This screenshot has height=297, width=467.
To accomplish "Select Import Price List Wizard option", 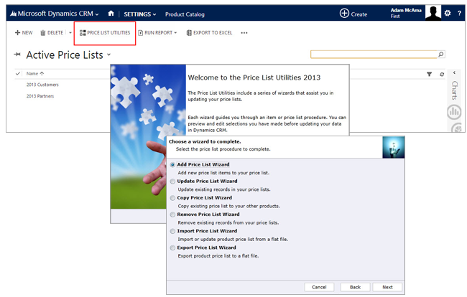I will coord(172,231).
